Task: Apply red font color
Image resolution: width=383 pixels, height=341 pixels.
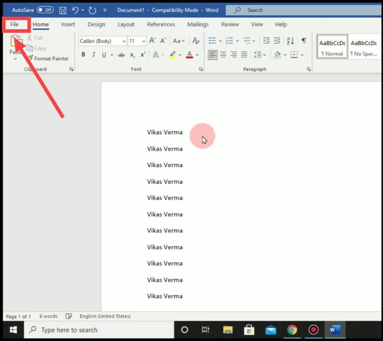Action: (190, 55)
